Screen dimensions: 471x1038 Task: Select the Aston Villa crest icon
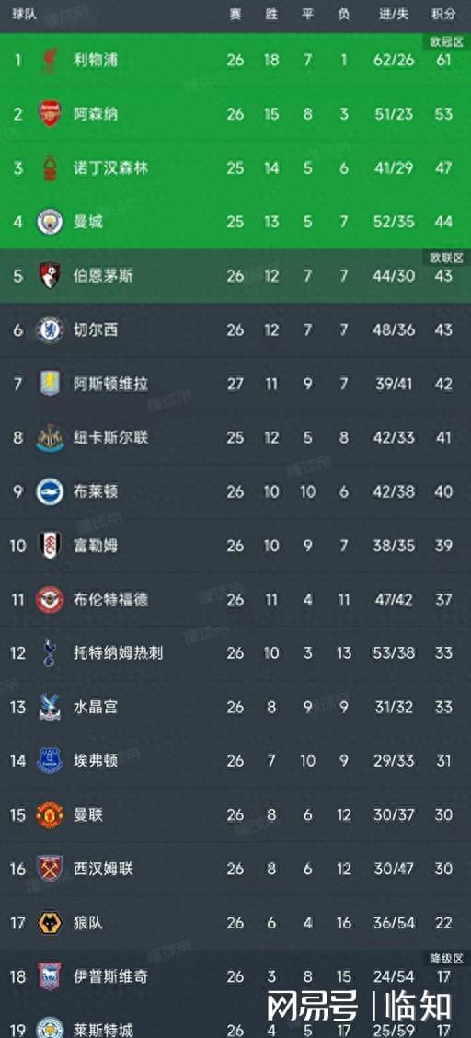pos(50,384)
